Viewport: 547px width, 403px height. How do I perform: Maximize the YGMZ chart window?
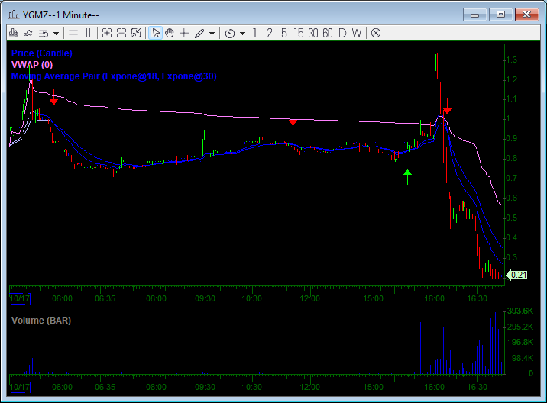pos(500,15)
